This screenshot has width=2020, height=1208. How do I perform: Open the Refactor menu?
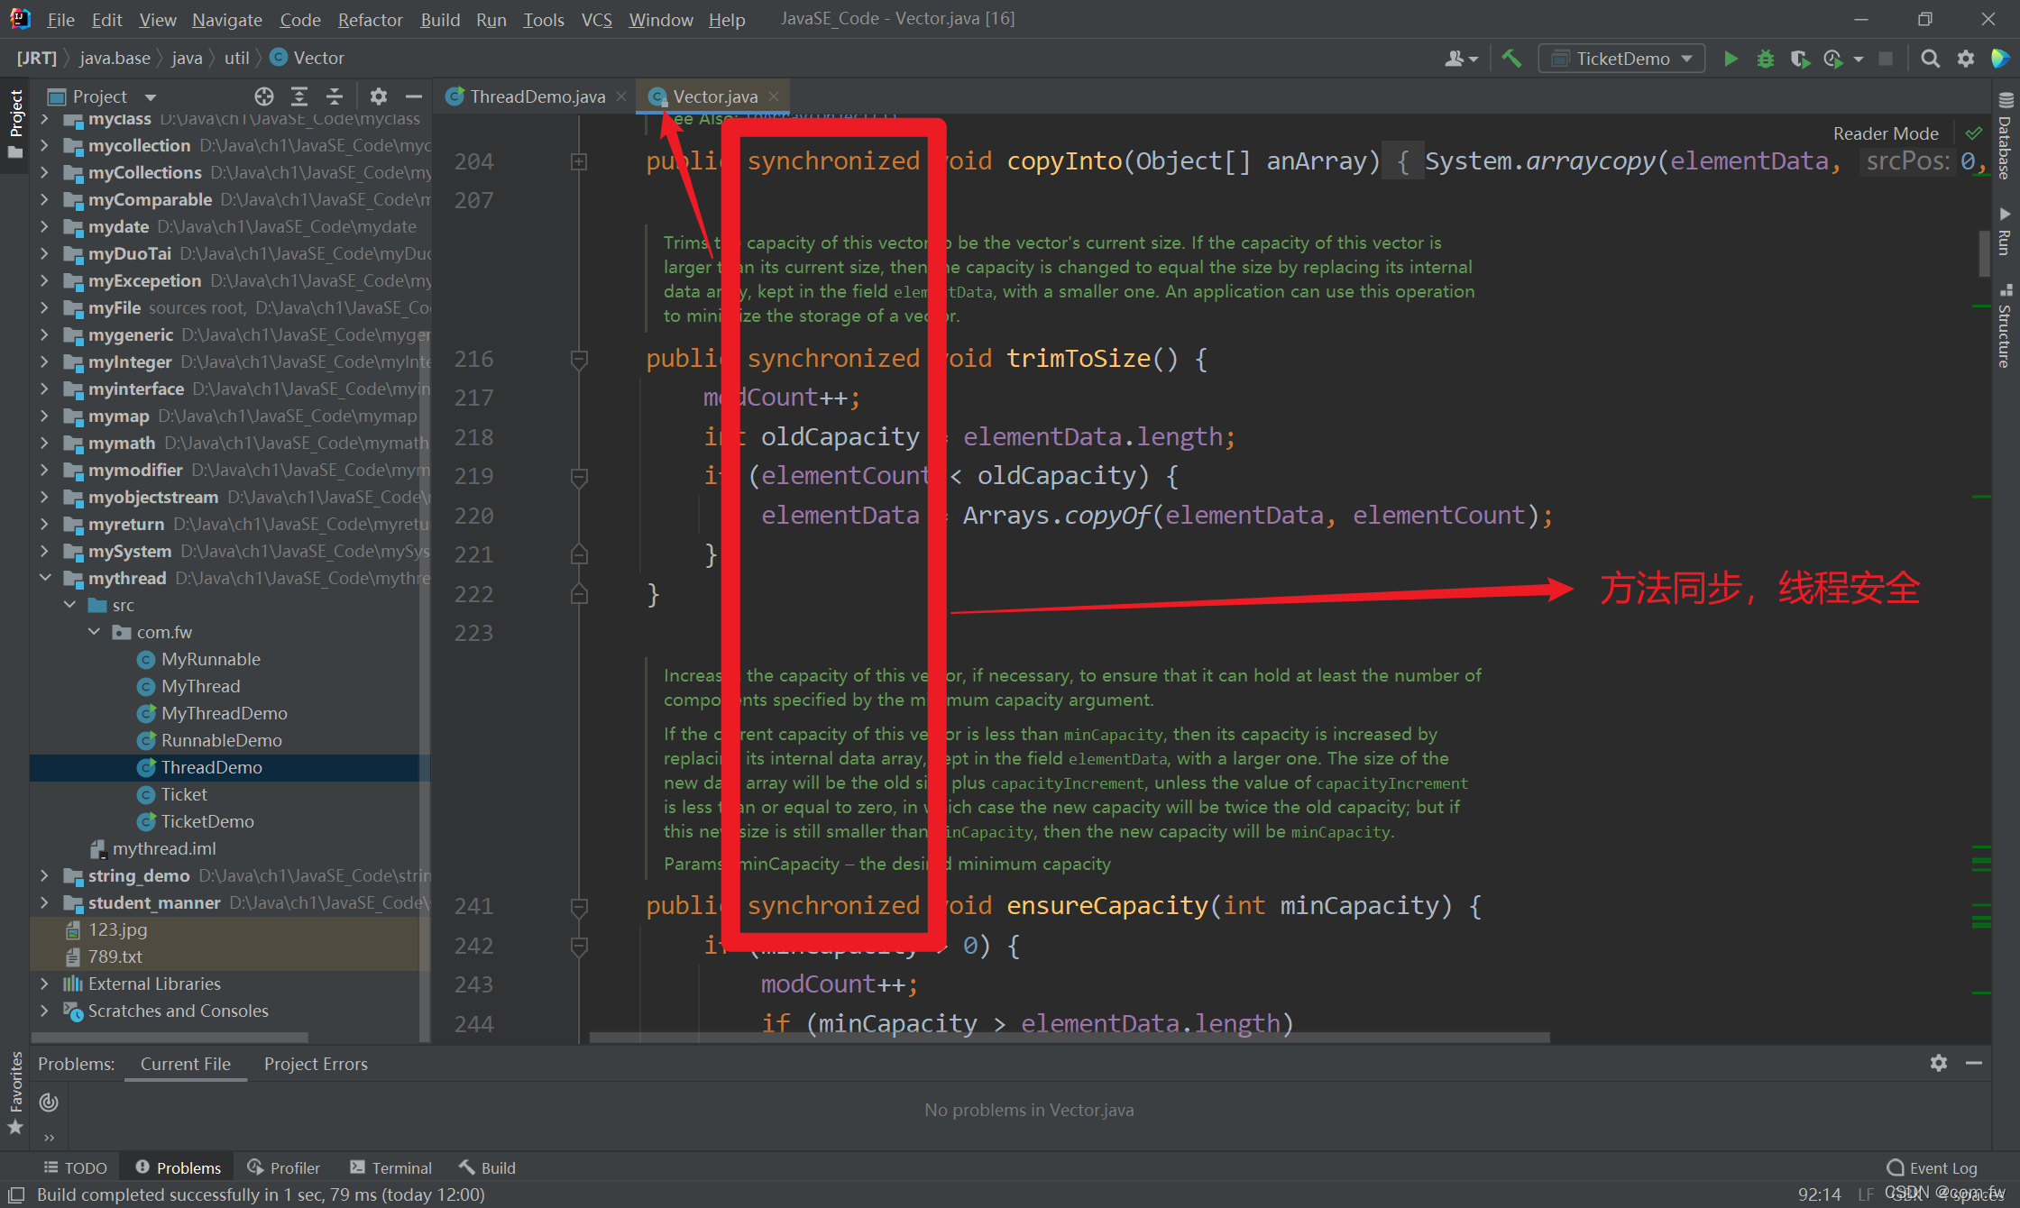pyautogui.click(x=370, y=19)
